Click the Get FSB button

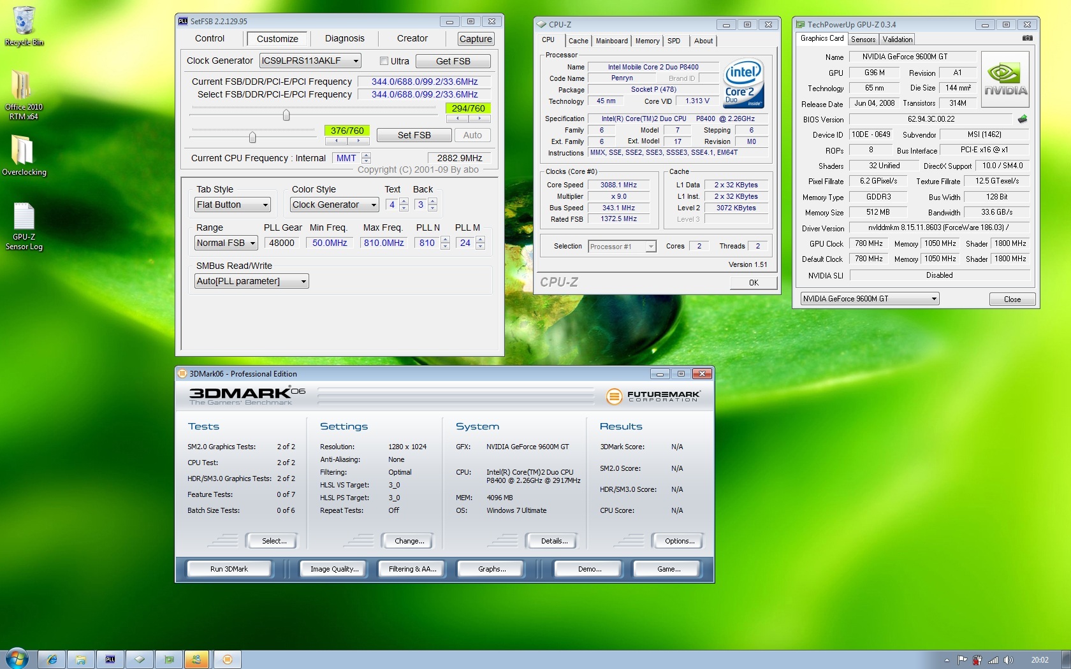pyautogui.click(x=453, y=61)
